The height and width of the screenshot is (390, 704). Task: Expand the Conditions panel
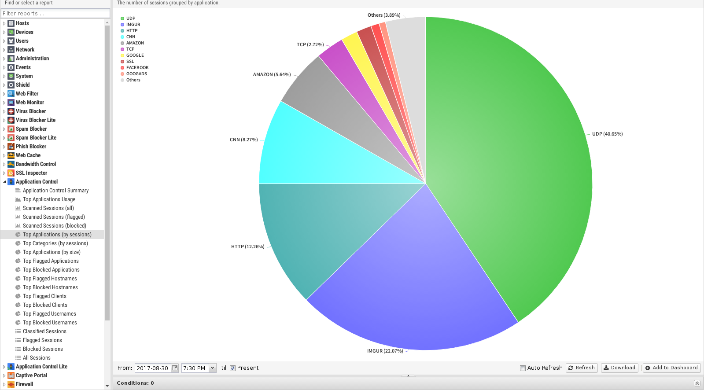[x=697, y=383]
